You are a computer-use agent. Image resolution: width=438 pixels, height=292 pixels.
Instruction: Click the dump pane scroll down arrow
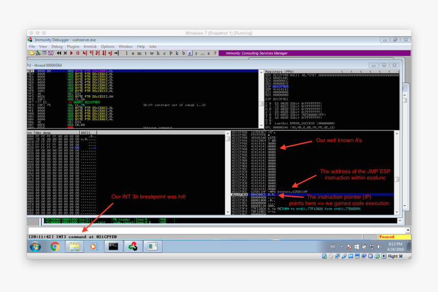(x=228, y=212)
